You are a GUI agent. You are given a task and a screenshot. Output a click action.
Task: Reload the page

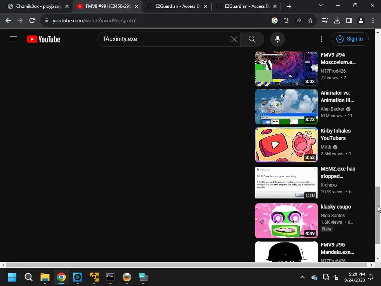32,21
